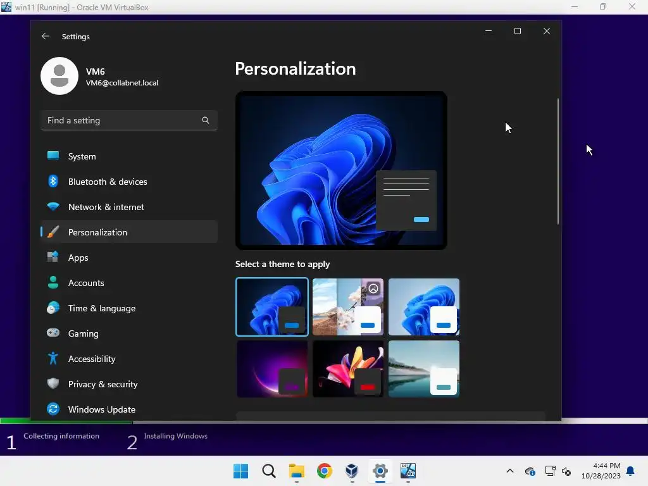Click the clock showing 4:44 PM

point(607,466)
